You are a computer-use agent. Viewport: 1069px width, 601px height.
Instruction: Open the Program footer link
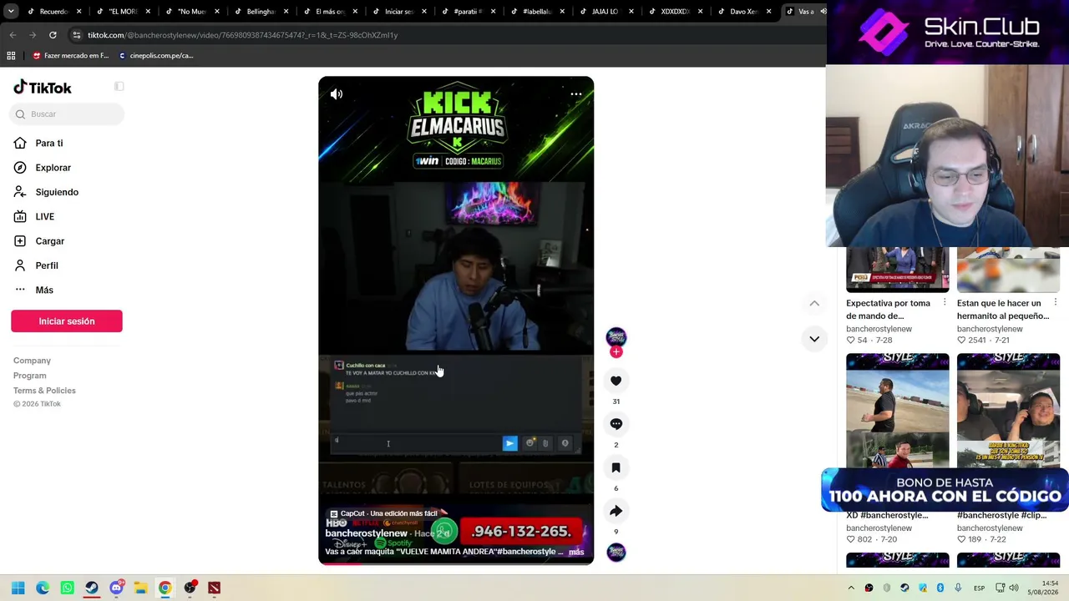[x=29, y=376]
